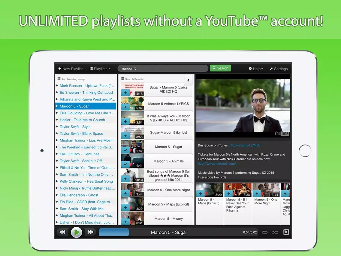Image resolution: width=341 pixels, height=256 pixels.
Task: Play Kelly Clarkson - Heartbeat Song
Action: click(x=86, y=181)
